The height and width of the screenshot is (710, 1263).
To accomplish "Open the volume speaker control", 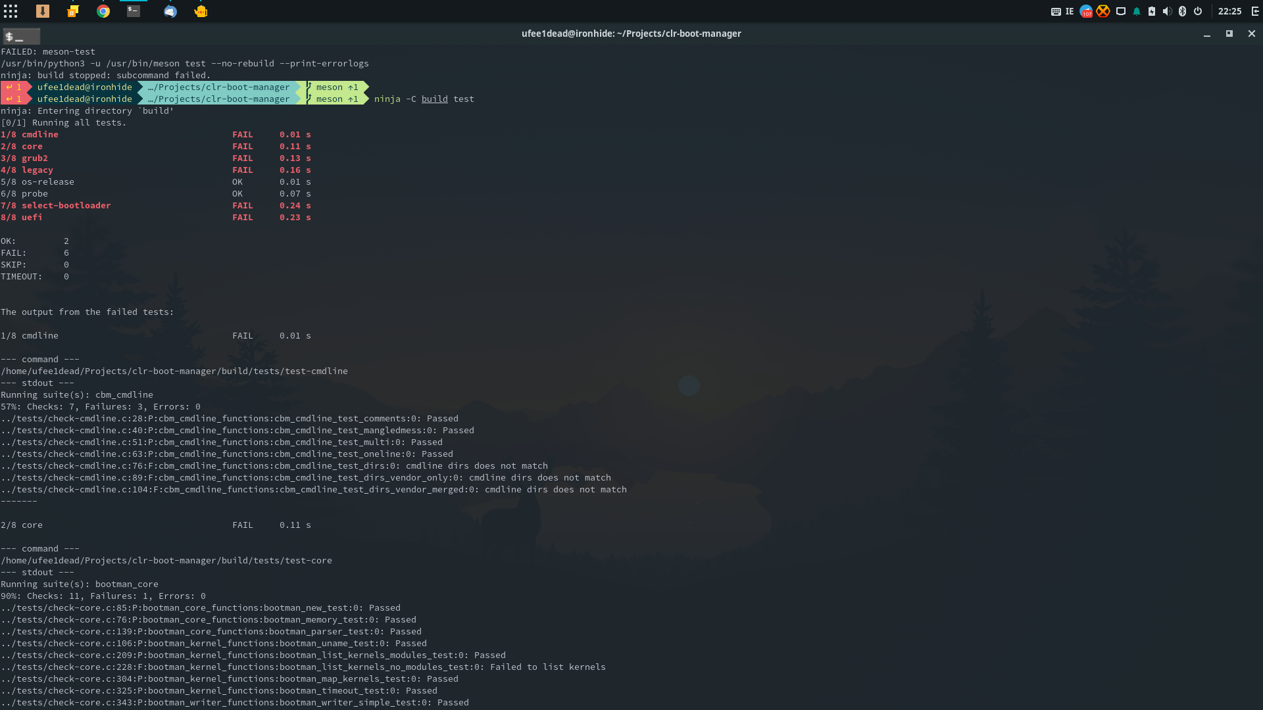I will pos(1167,11).
